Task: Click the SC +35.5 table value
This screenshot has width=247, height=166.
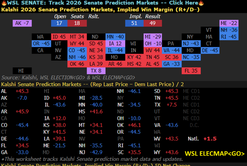Action: coord(134,152)
